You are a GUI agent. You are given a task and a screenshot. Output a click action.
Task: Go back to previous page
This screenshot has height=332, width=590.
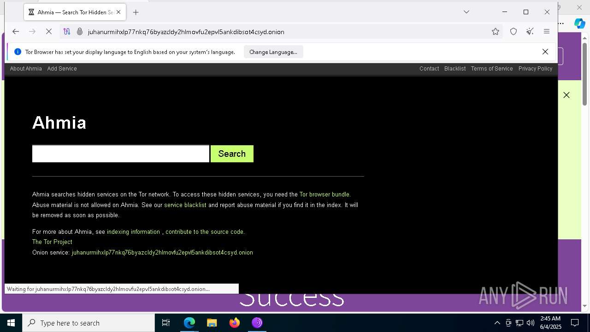tap(16, 32)
